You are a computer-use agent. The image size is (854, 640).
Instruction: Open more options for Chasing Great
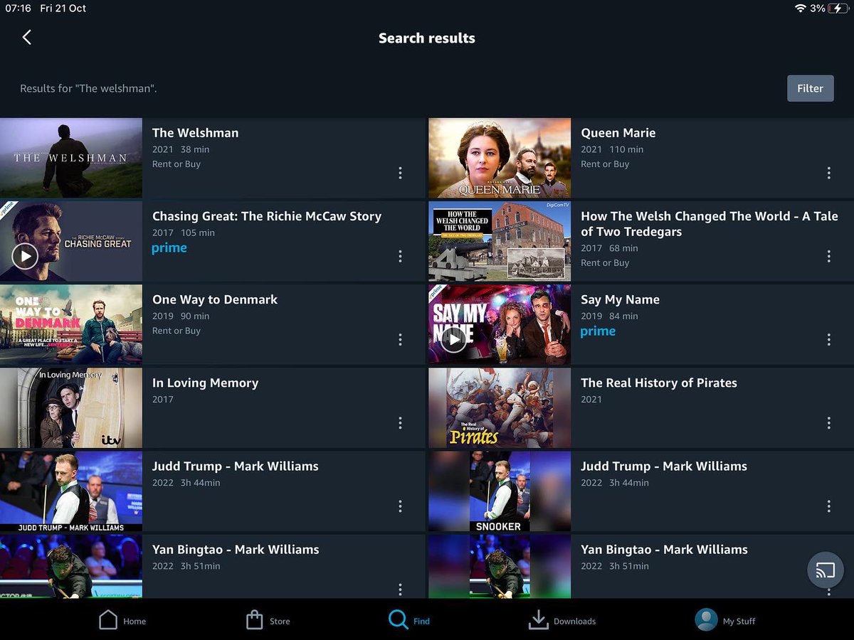400,256
